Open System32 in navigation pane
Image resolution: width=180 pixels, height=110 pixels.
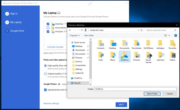tap(78, 73)
